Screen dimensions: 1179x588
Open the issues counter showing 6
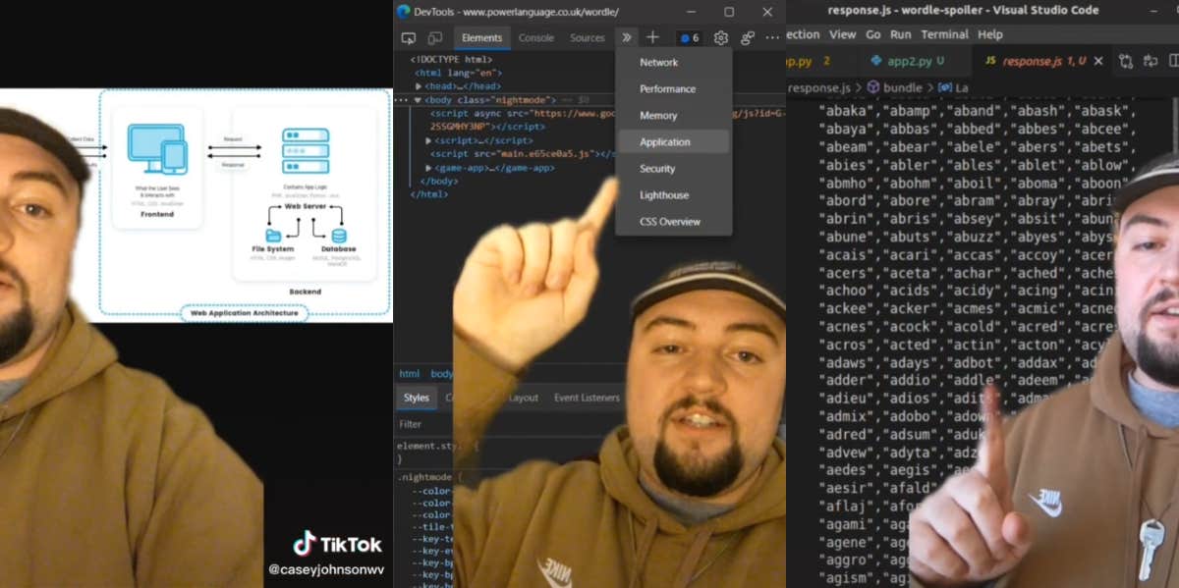(x=690, y=38)
